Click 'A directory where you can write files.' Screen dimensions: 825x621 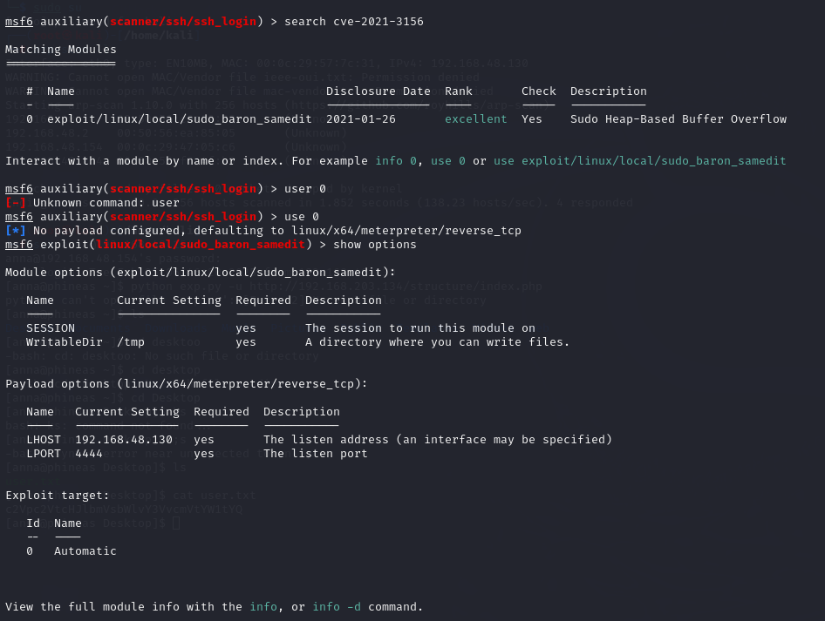(437, 342)
